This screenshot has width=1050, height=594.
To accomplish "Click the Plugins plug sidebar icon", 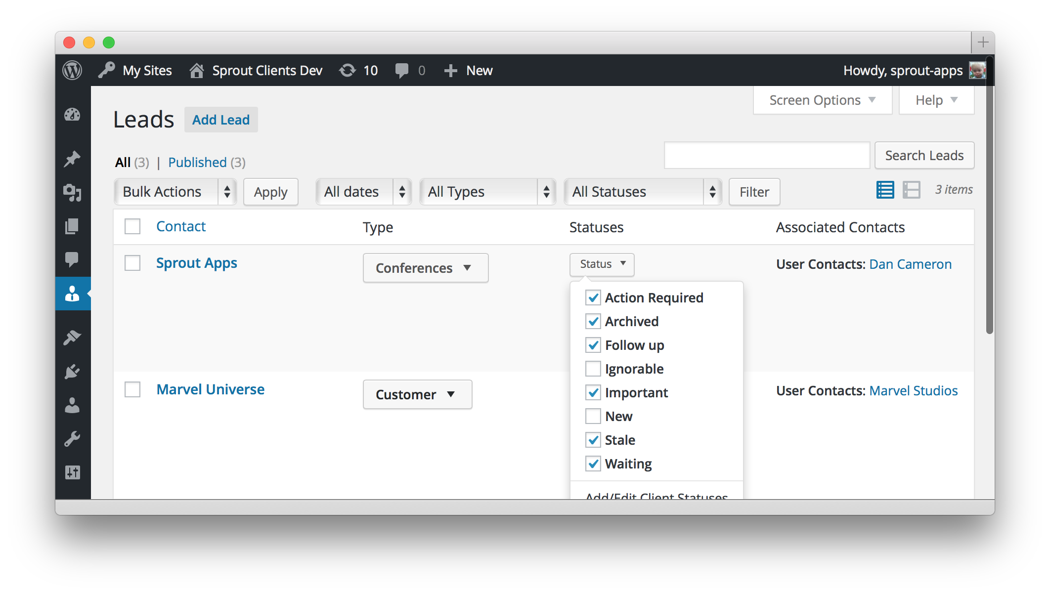I will 72,372.
